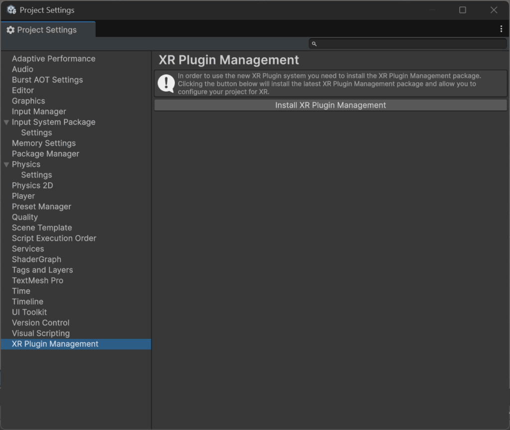Maximize the Project Settings window
The height and width of the screenshot is (430, 510).
pos(463,10)
